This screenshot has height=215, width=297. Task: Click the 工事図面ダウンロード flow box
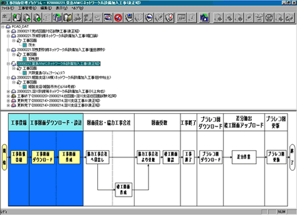coord(43,157)
